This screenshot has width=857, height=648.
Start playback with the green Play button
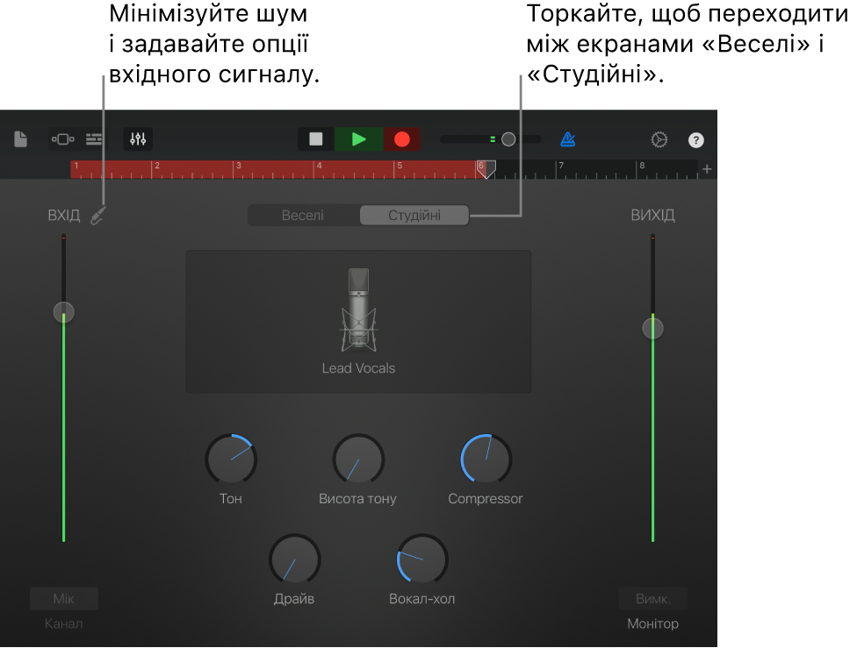358,139
